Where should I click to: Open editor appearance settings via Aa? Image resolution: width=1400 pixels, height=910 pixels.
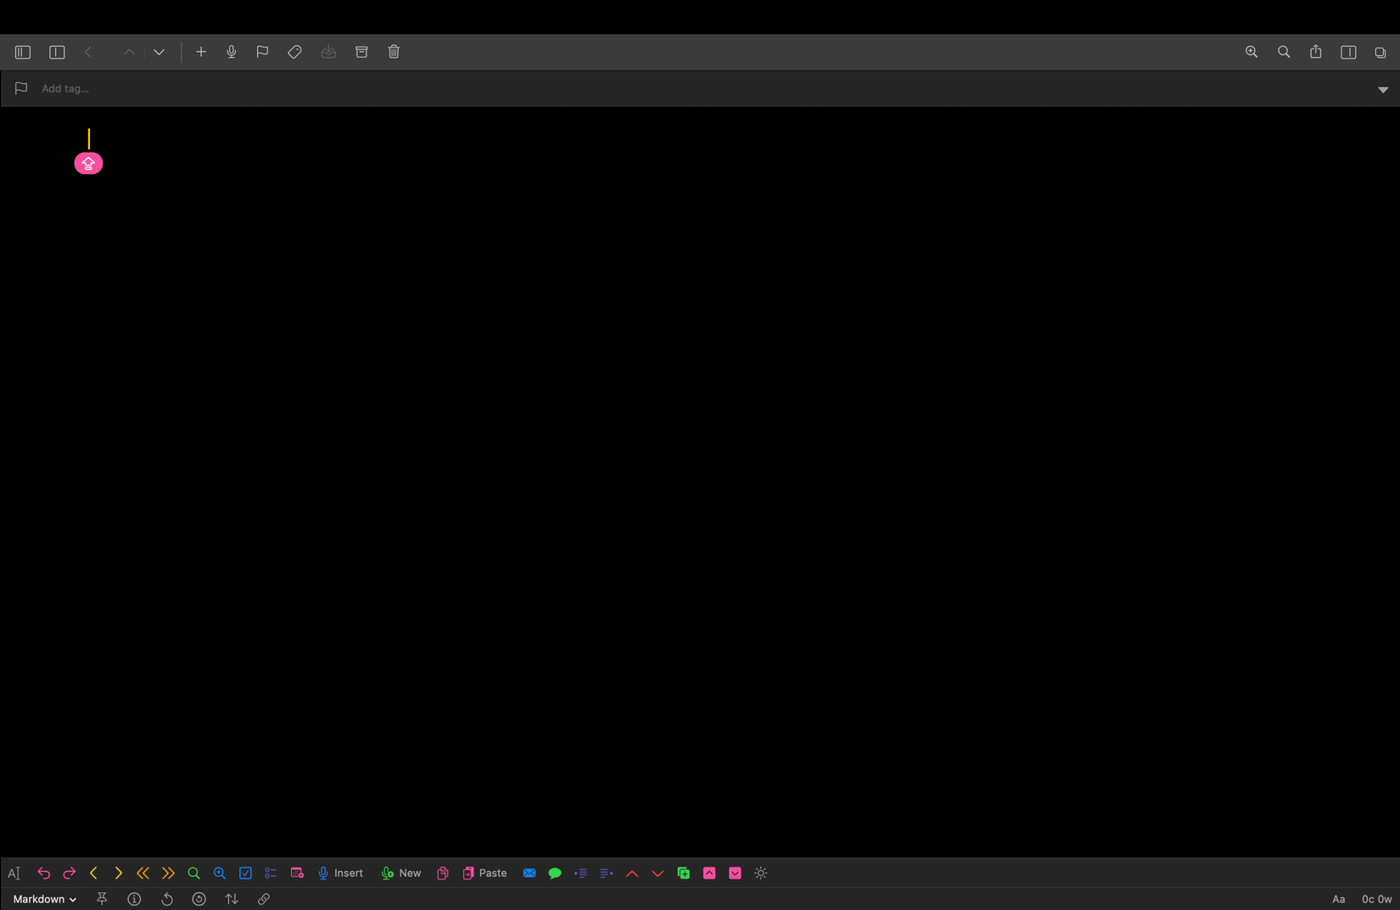[x=1339, y=899]
